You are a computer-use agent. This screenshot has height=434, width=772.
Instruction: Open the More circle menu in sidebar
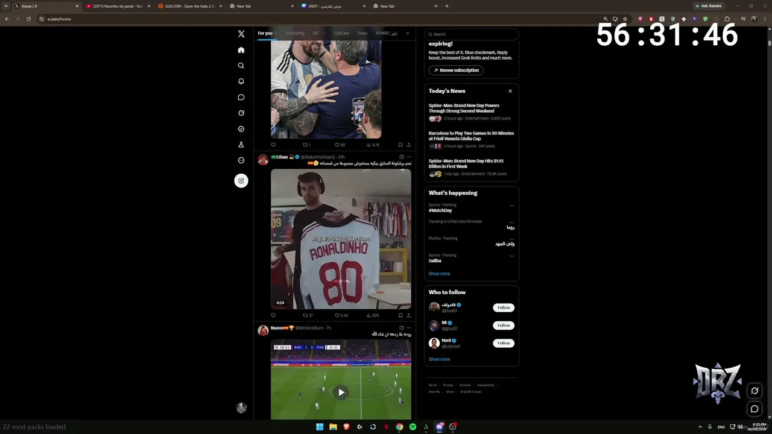[x=241, y=160]
